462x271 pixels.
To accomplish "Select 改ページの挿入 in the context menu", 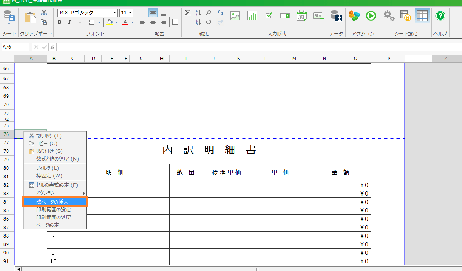I will (52, 202).
